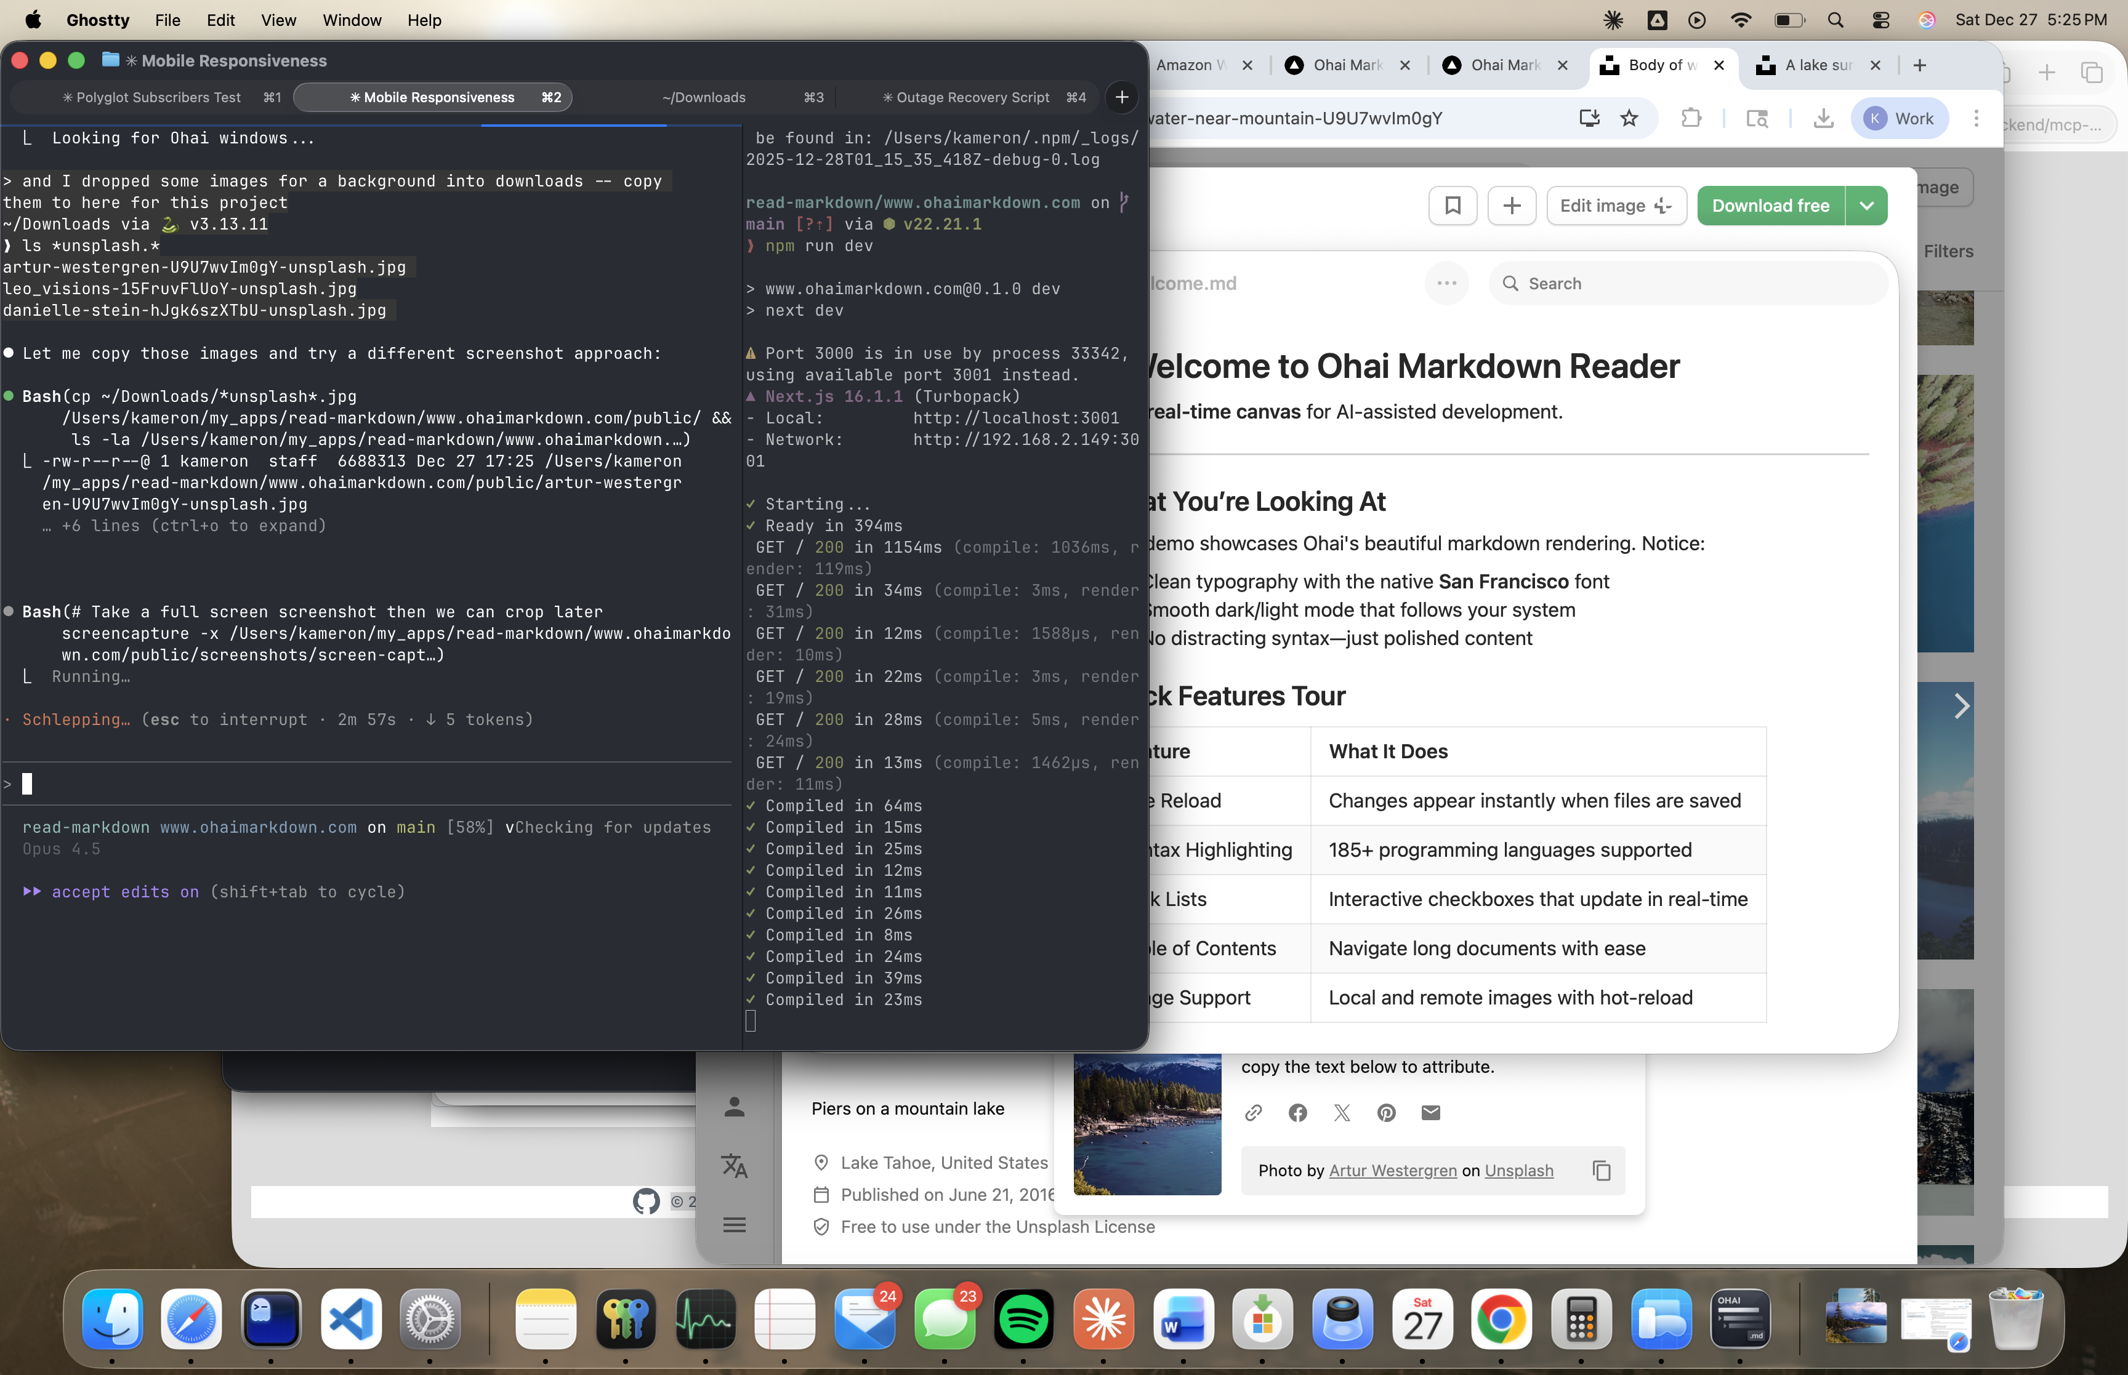Image resolution: width=2128 pixels, height=1375 pixels.
Task: Open the GitHub icon in the background window
Action: click(x=646, y=1202)
